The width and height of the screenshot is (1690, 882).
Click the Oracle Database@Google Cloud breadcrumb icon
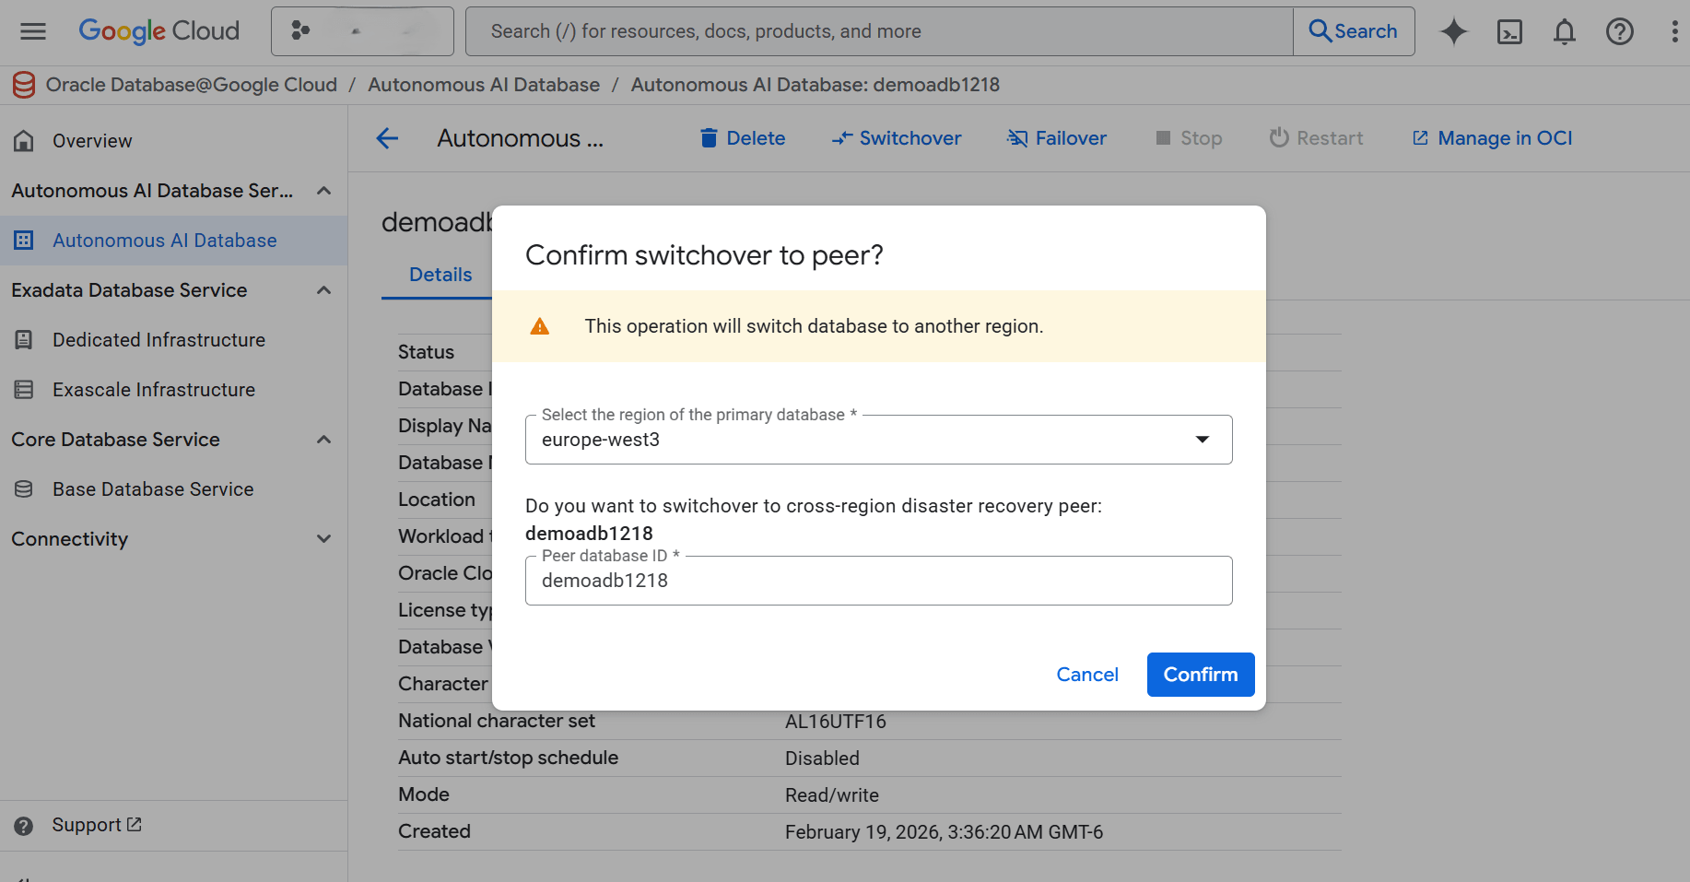[23, 84]
